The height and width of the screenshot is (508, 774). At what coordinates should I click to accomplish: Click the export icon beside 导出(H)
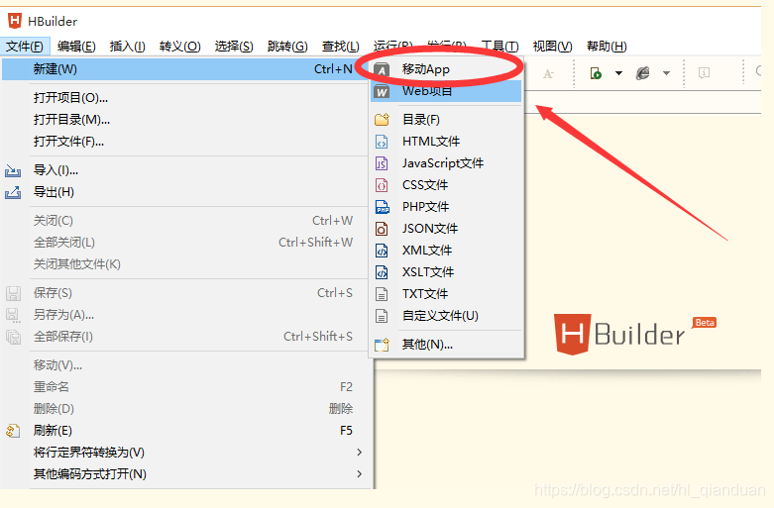(x=13, y=192)
